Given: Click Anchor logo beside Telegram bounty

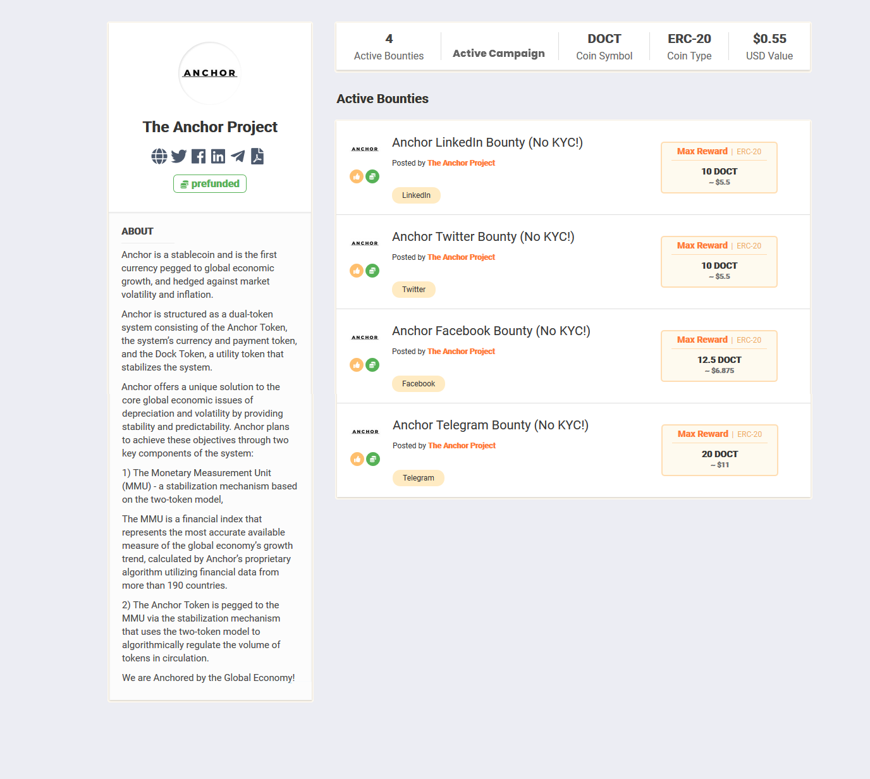Looking at the screenshot, I should point(365,432).
